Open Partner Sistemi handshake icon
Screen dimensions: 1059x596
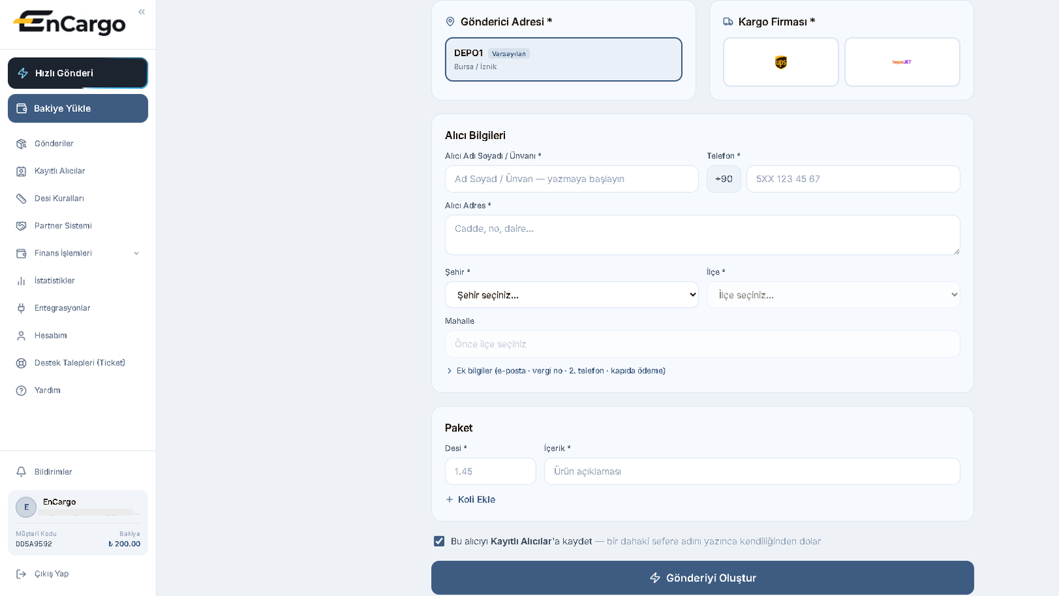21,226
